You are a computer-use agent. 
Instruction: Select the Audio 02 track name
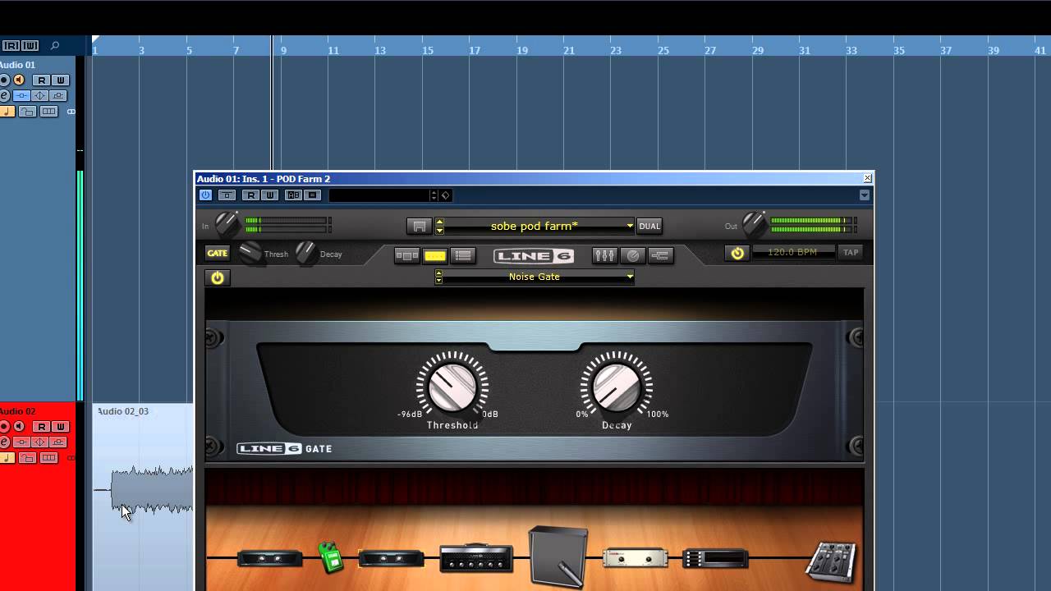17,411
